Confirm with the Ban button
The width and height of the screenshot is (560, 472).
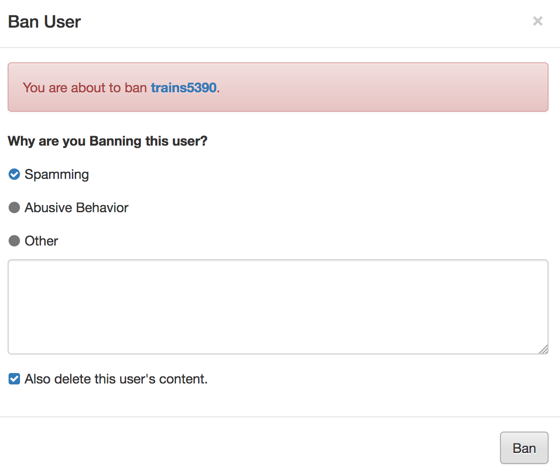tap(524, 448)
